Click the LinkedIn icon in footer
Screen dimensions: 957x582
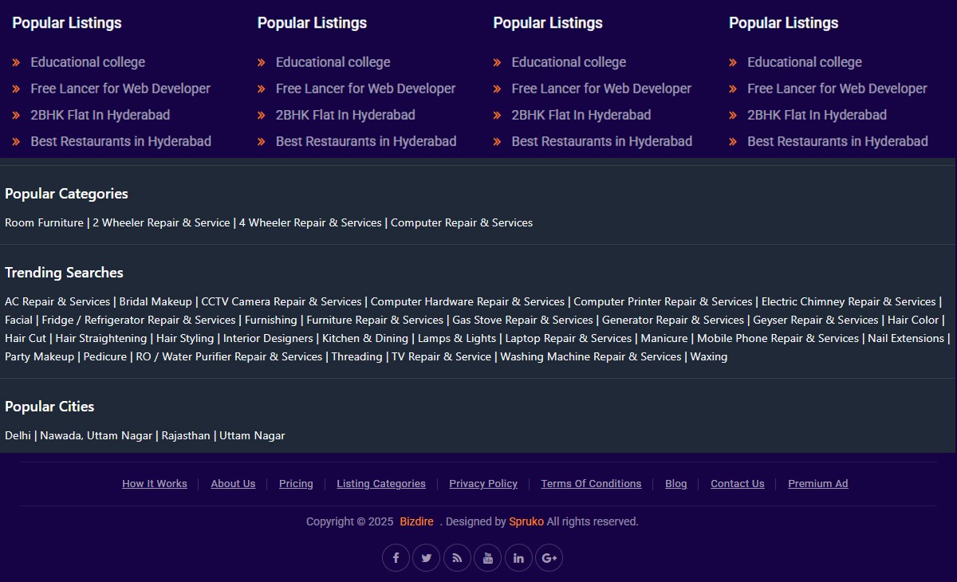(x=518, y=558)
